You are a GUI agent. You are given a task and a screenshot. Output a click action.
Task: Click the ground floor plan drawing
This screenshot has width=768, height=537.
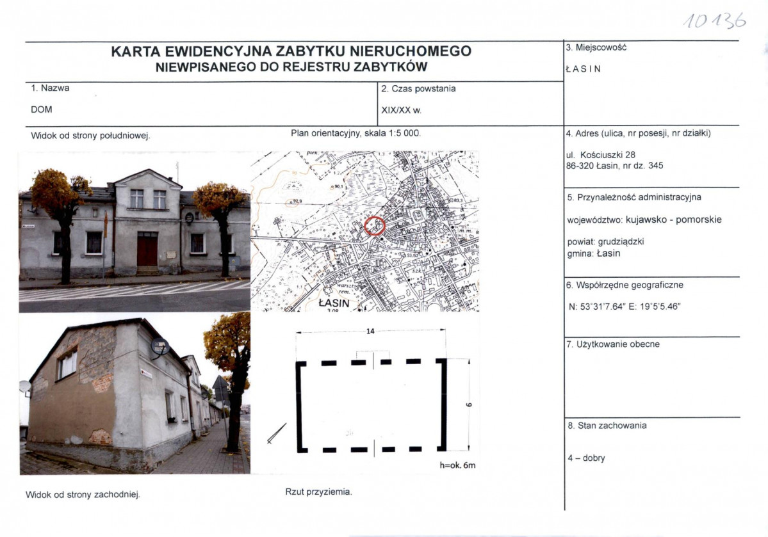pyautogui.click(x=372, y=405)
